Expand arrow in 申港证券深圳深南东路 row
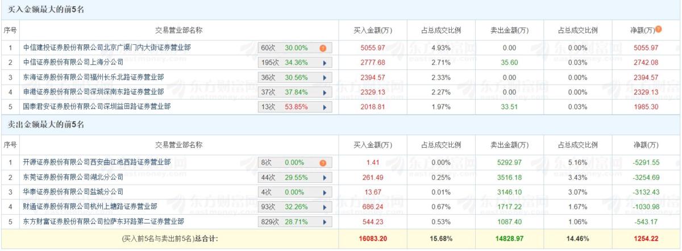 [325, 92]
